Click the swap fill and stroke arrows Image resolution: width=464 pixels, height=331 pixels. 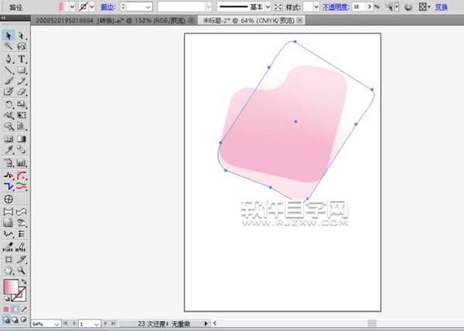click(x=24, y=282)
